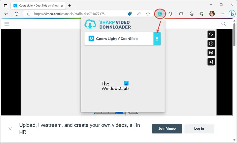Close the Coors Light / CoorSlide tab

coord(62,6)
